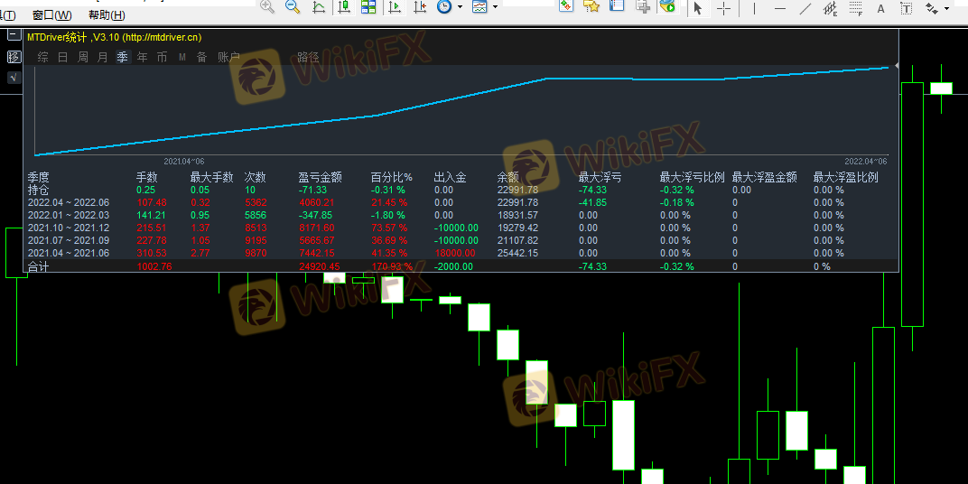Screen dimensions: 968x484
Task: Select the horizontal line drawing tool
Action: click(780, 8)
